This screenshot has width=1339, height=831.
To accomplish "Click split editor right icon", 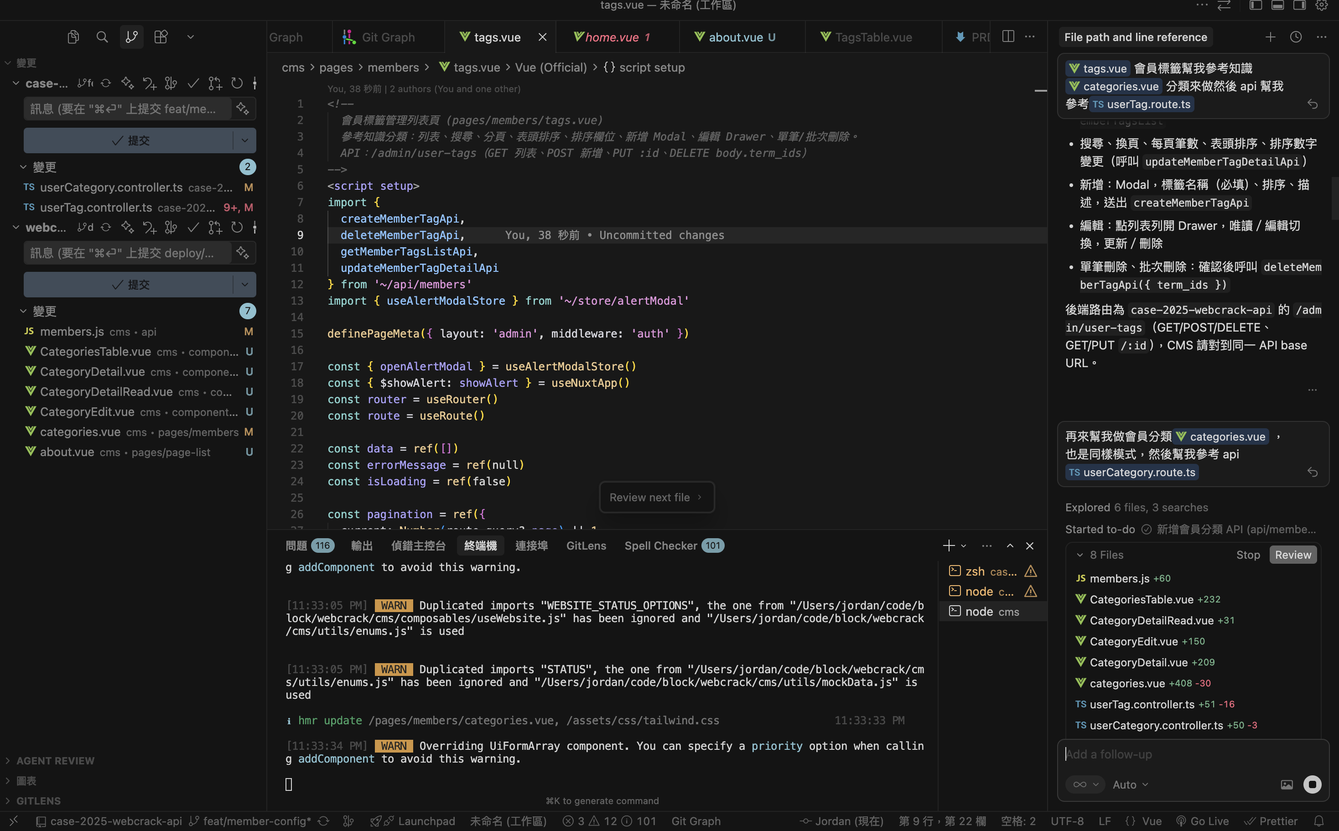I will (1008, 37).
